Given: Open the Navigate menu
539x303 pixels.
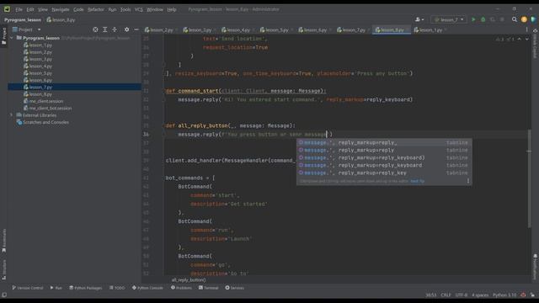Looking at the screenshot, I should click(x=60, y=9).
